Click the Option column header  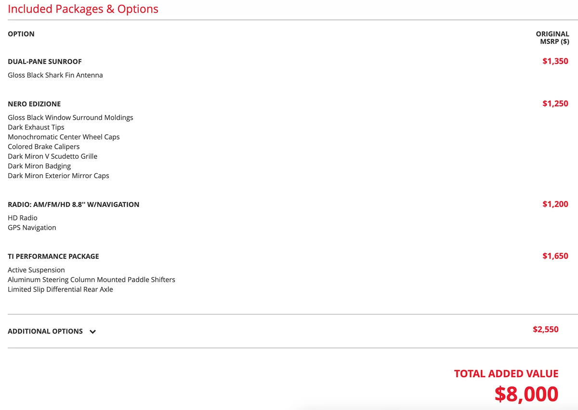(x=21, y=34)
